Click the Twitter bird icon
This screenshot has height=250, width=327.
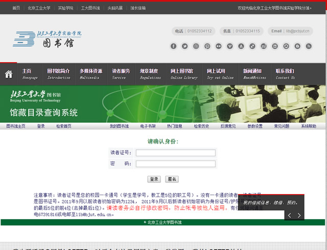(x=185, y=46)
